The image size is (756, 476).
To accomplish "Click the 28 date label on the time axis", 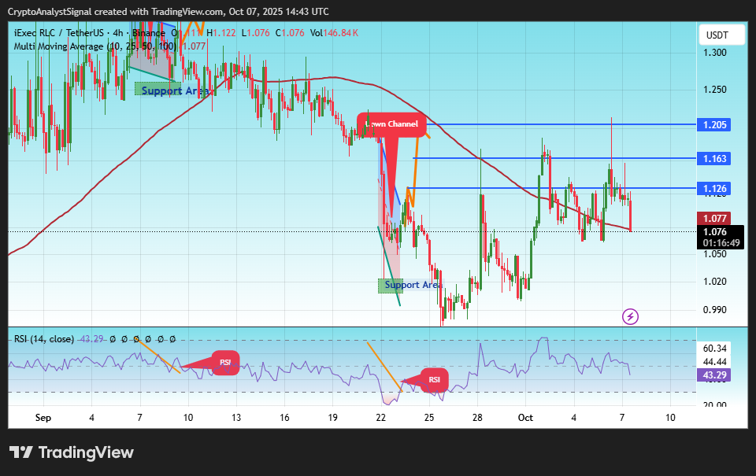I will pos(477,418).
